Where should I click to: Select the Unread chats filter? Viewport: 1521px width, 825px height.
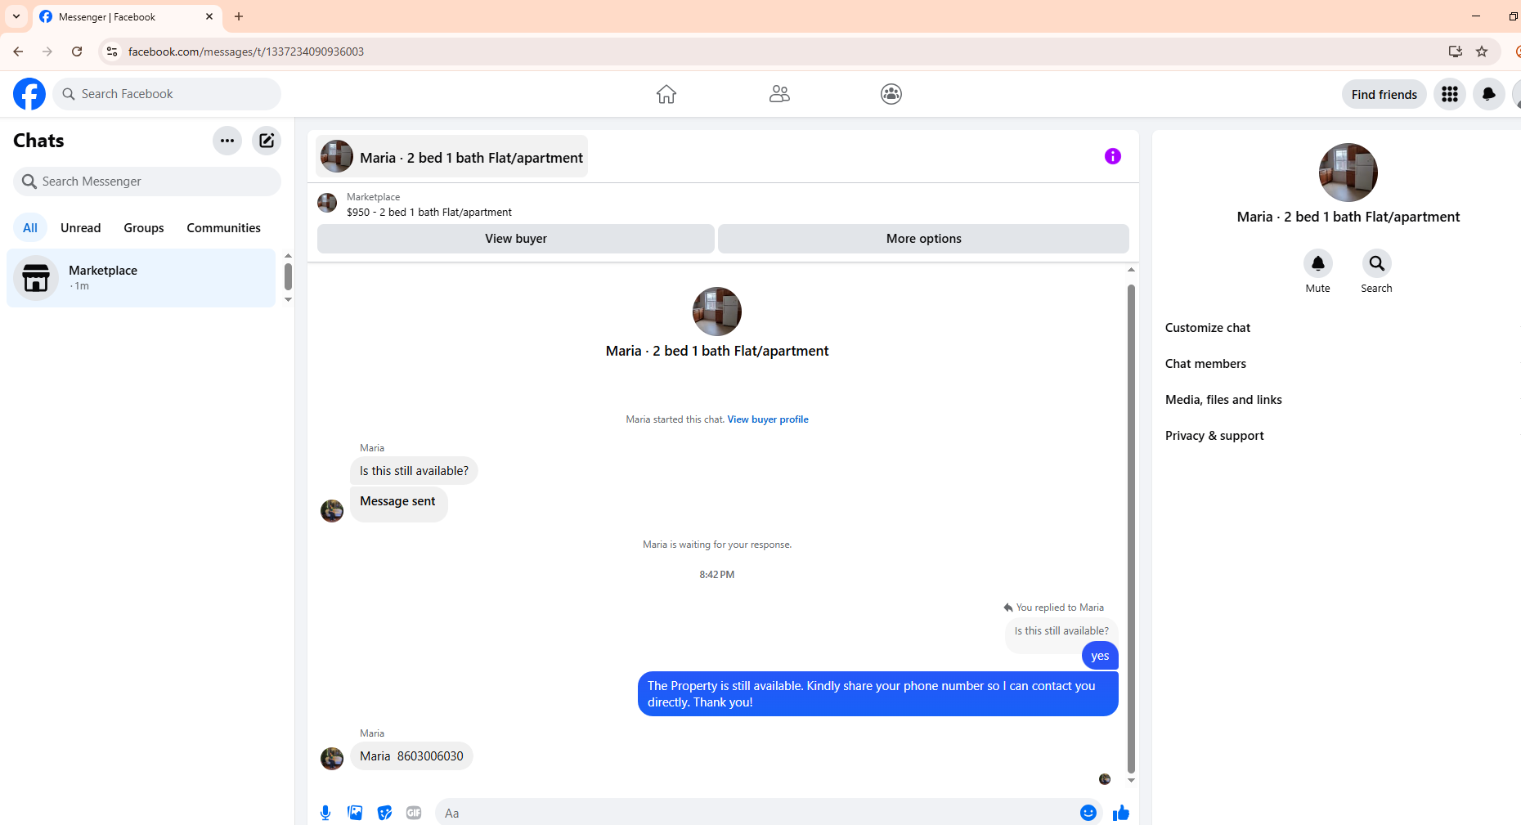coord(81,228)
